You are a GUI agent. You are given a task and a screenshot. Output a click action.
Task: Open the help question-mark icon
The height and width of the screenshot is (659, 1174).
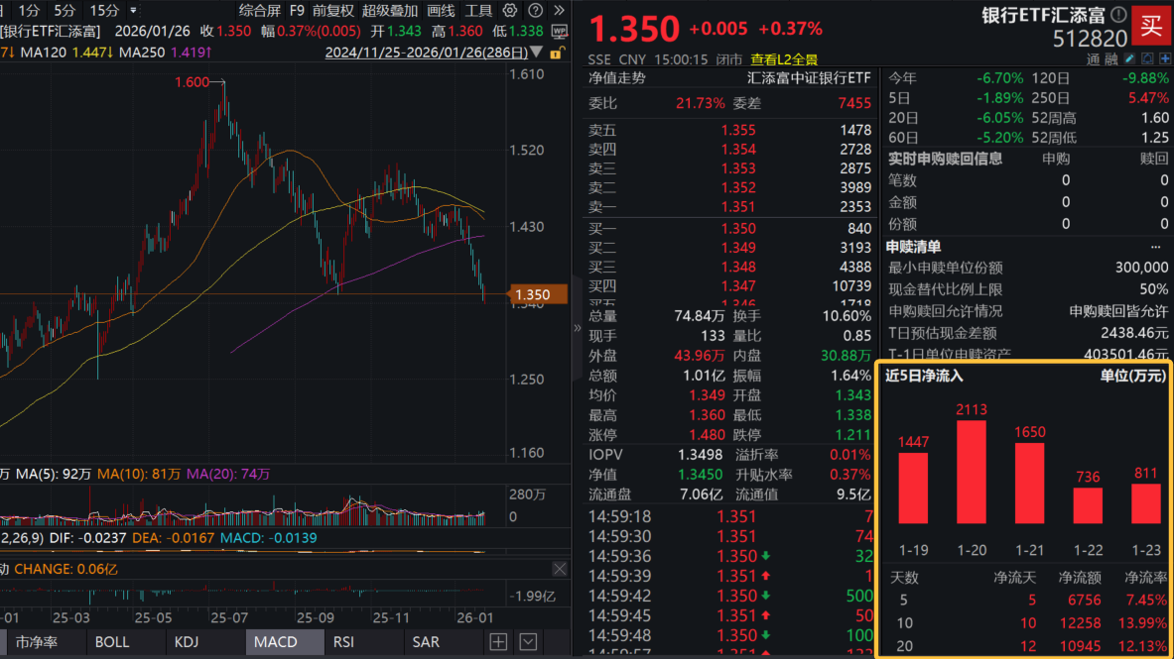coord(536,10)
